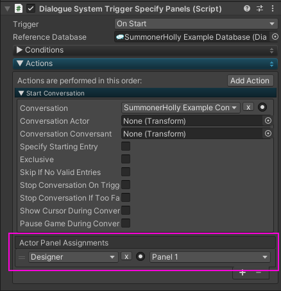Click the Conversation Actor object picker circle
281x291 pixels.
268,121
